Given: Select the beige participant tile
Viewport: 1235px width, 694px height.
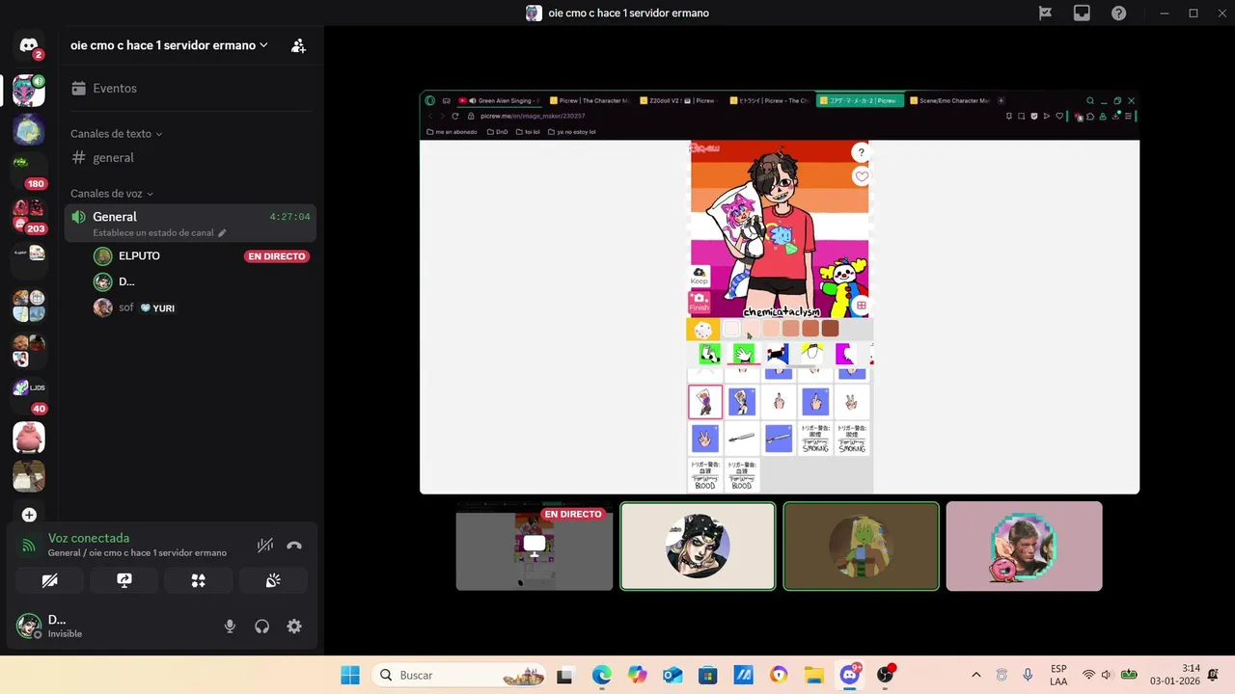Looking at the screenshot, I should click(698, 546).
